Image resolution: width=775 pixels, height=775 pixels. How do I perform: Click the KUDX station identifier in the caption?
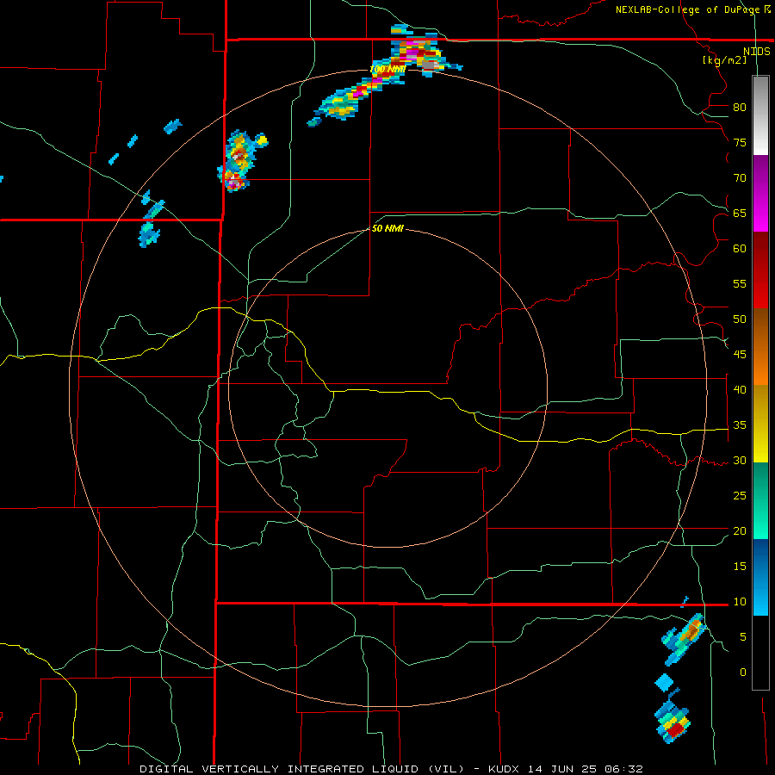pyautogui.click(x=505, y=769)
